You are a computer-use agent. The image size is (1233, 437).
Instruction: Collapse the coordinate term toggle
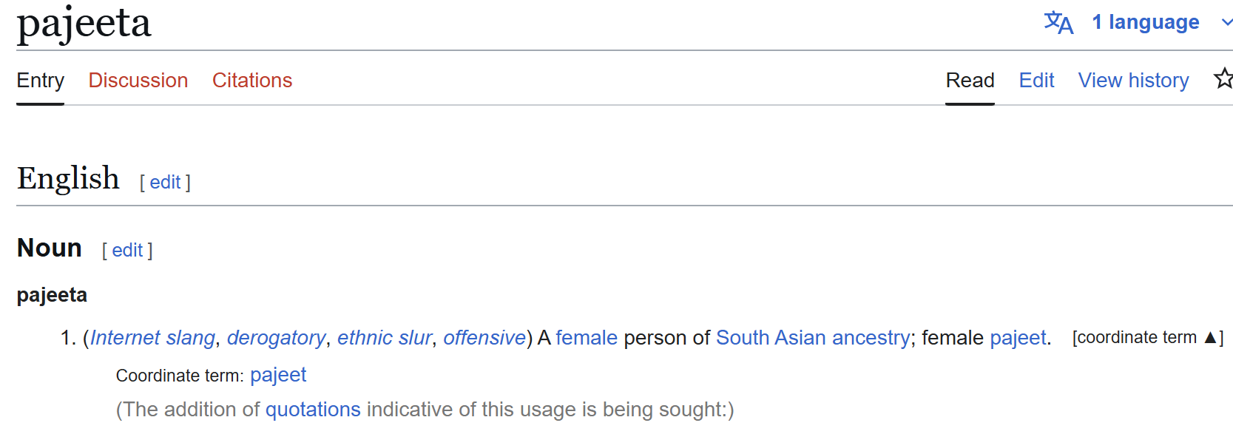click(x=1148, y=338)
